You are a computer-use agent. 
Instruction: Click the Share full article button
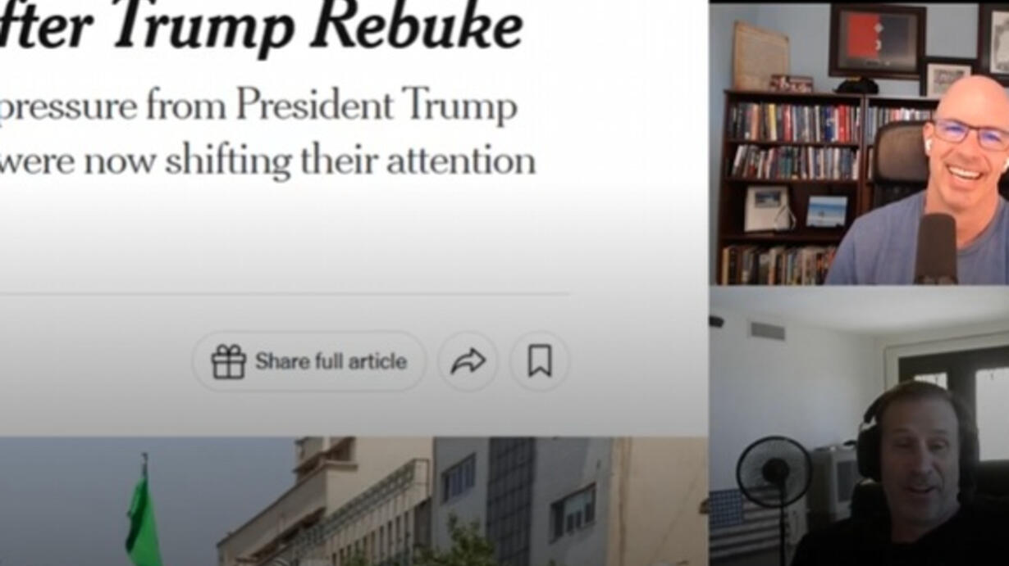click(x=309, y=361)
